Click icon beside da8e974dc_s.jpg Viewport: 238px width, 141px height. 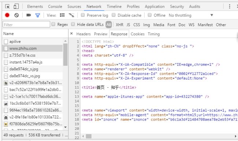[x=6, y=69]
